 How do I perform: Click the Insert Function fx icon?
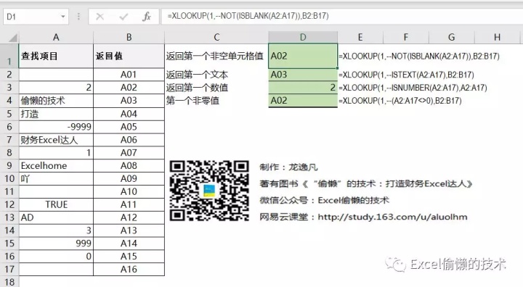147,17
